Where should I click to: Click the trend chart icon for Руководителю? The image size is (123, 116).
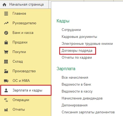6,23
